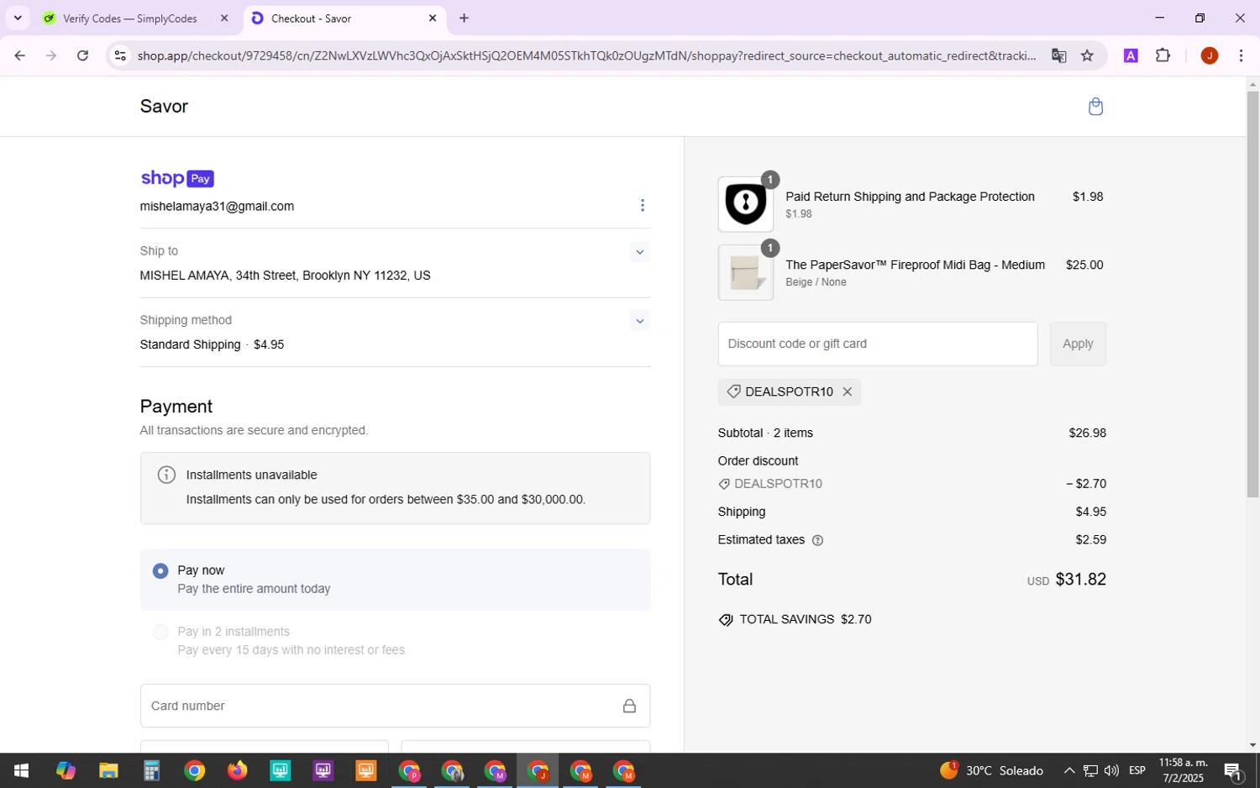Click the PaperSavor Midi Bag thumbnail

tap(746, 272)
